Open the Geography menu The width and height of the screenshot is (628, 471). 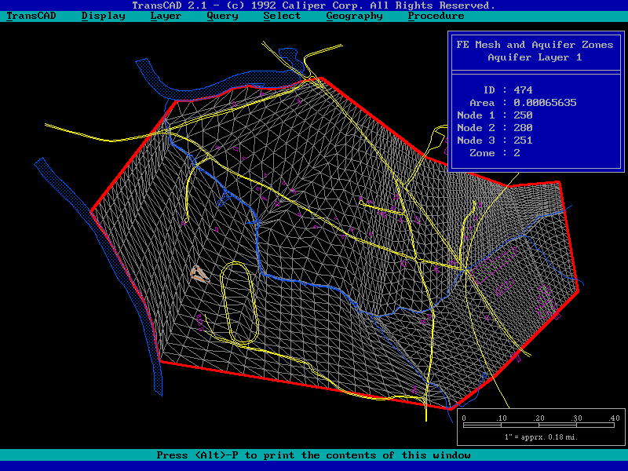point(354,16)
